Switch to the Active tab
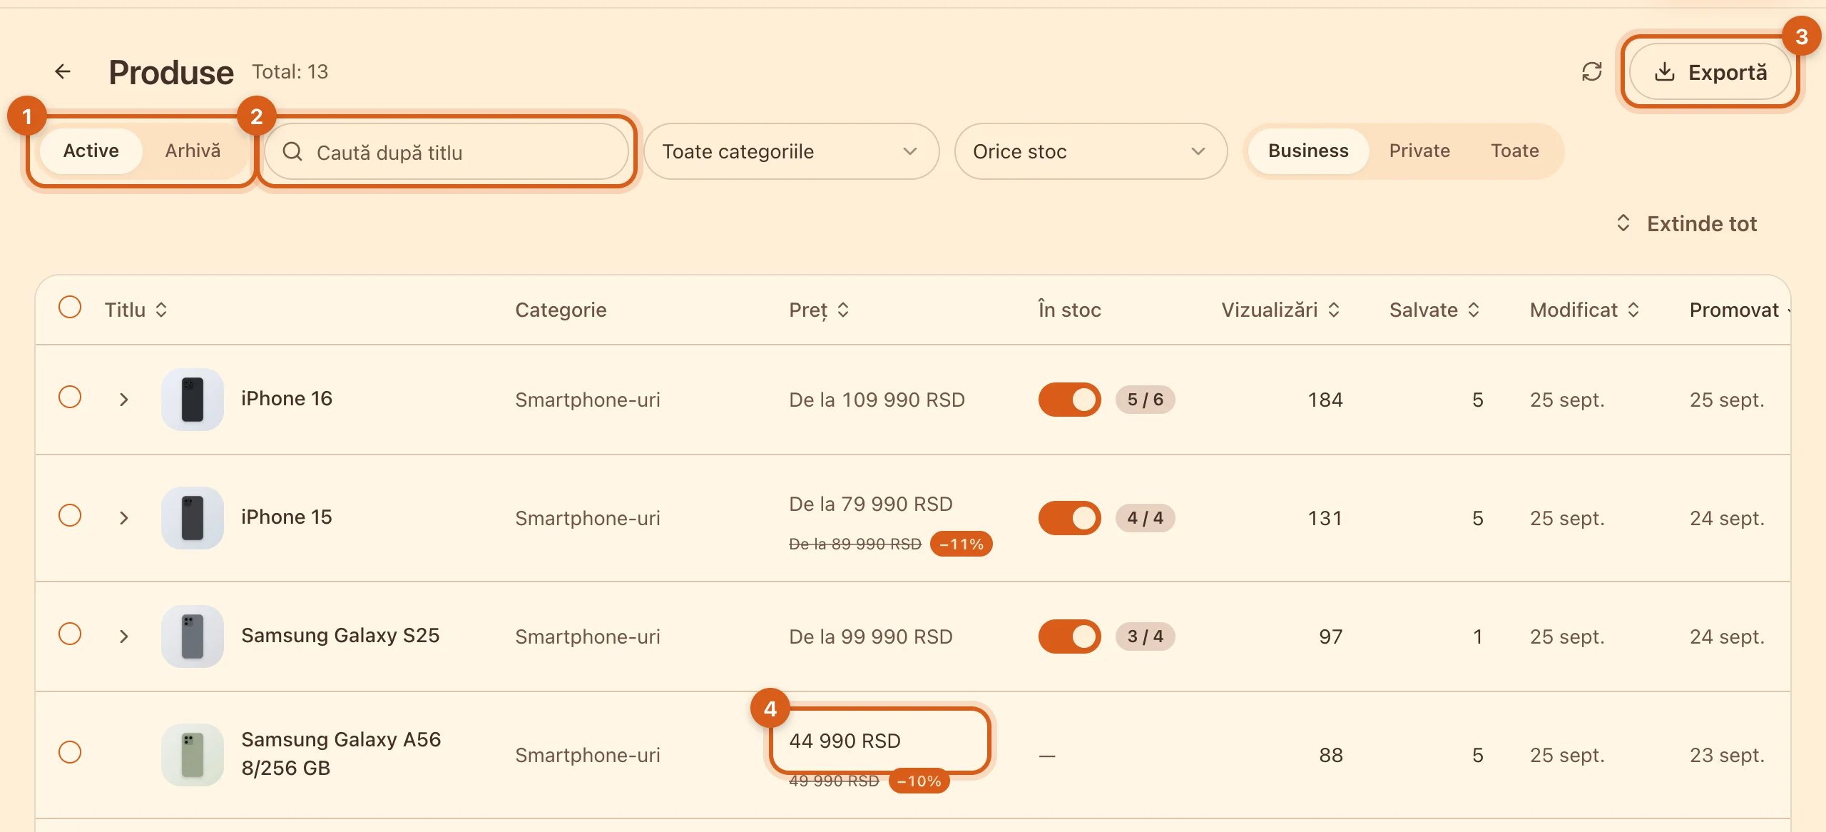The width and height of the screenshot is (1826, 832). [x=91, y=151]
